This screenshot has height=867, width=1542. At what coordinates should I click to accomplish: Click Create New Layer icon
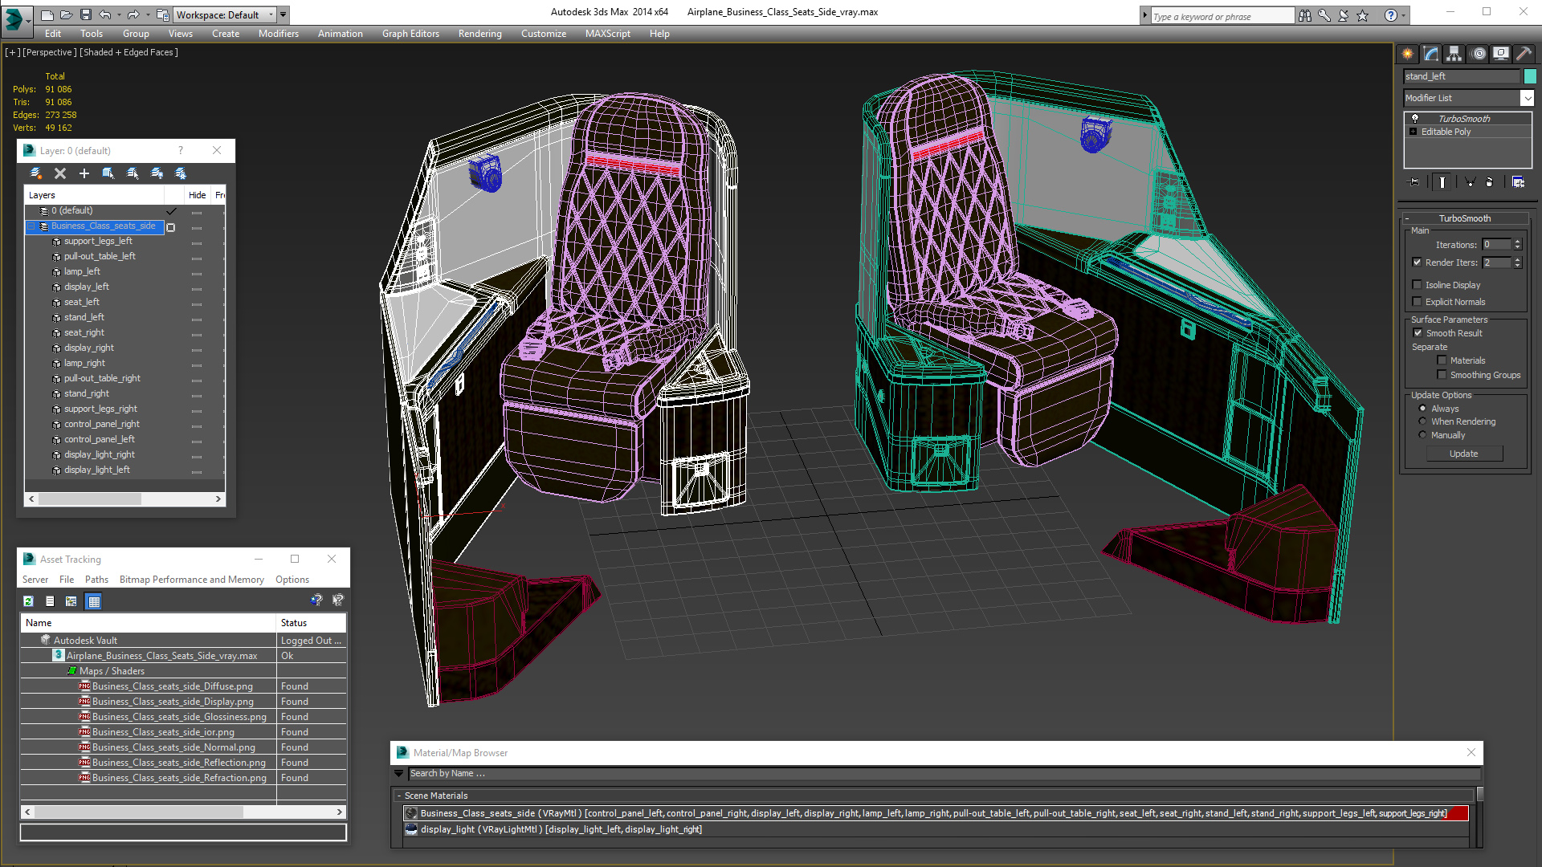pyautogui.click(x=36, y=173)
